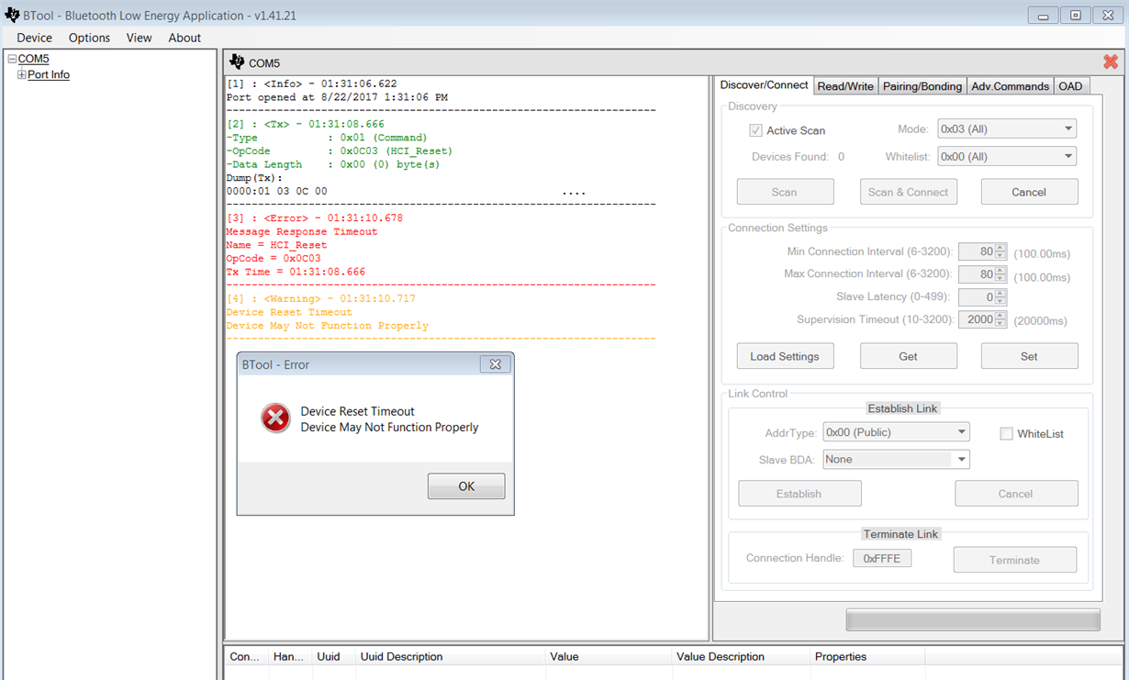The image size is (1129, 680).
Task: Click log line 'Name = HCI_Reset'
Action: [x=276, y=246]
